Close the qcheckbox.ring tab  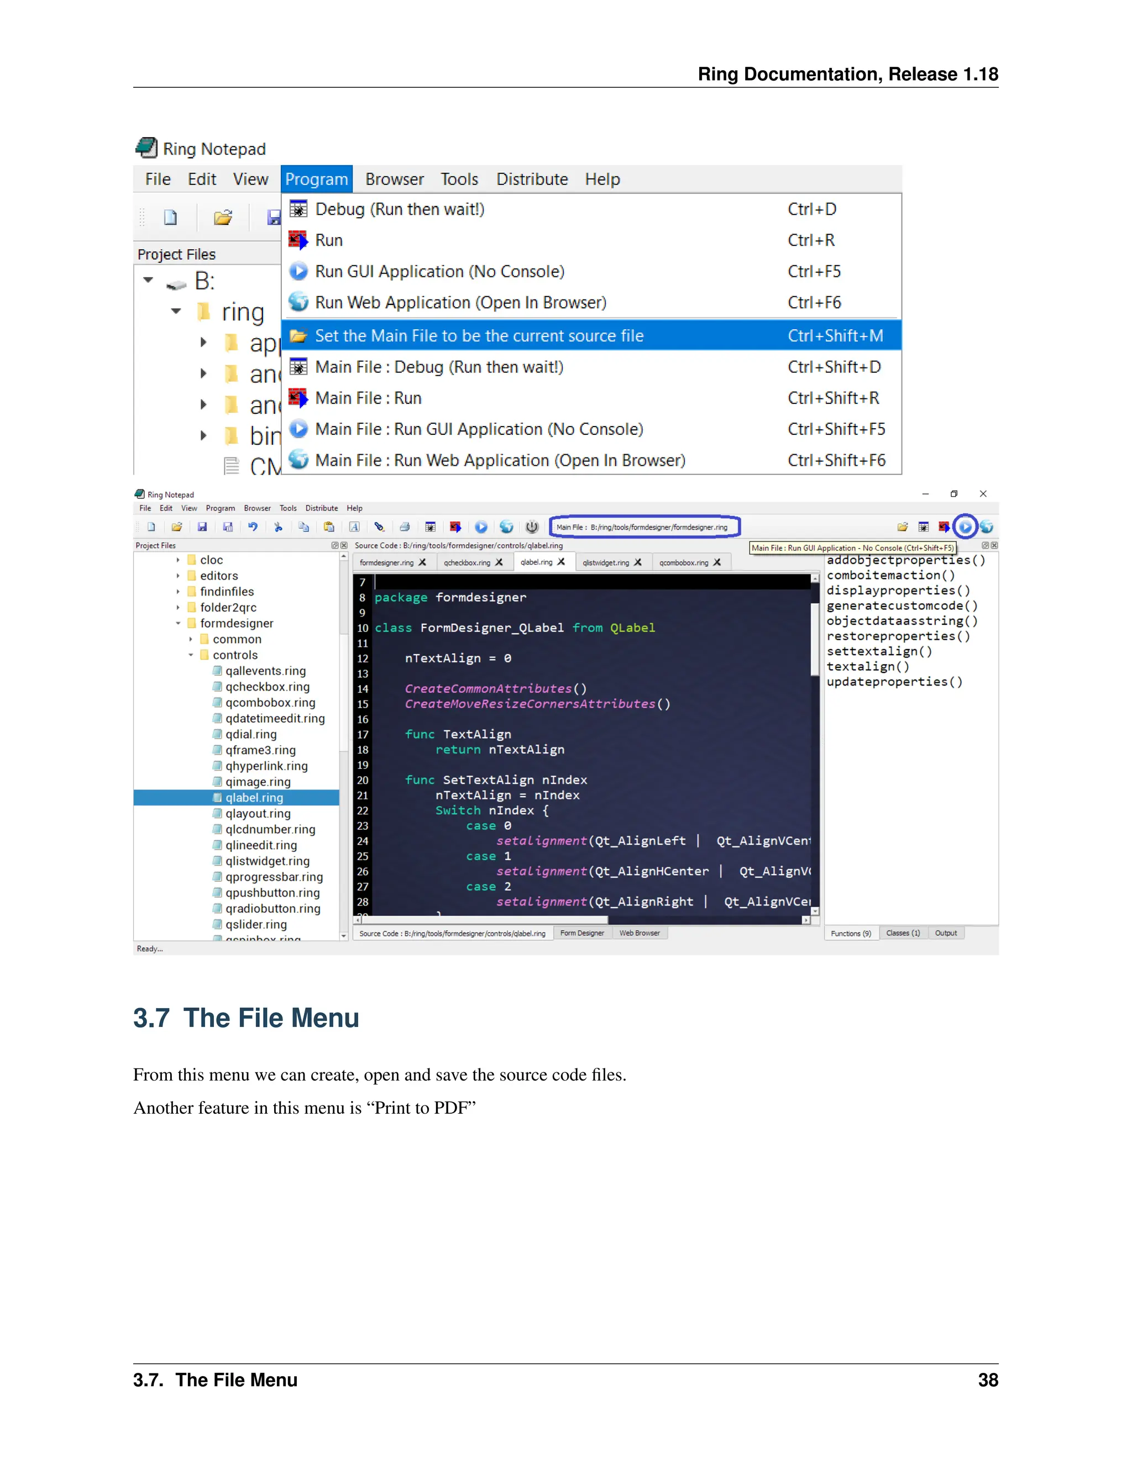click(x=499, y=562)
